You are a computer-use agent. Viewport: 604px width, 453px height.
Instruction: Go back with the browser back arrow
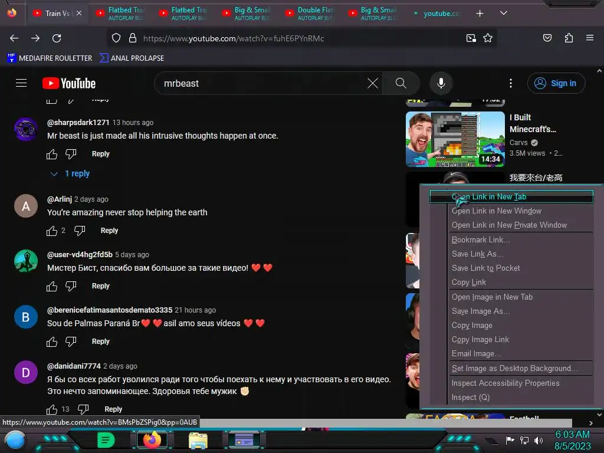click(14, 38)
